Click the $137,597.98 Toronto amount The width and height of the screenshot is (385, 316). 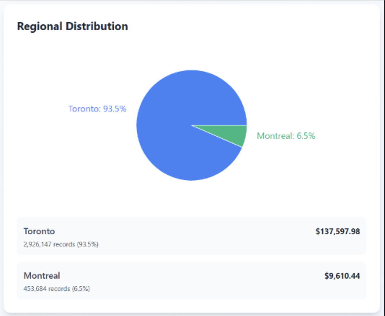(337, 231)
